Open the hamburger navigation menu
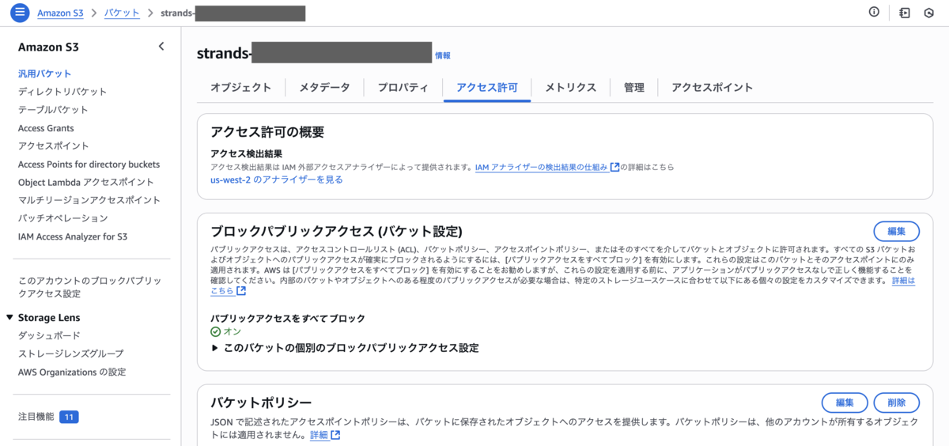The height and width of the screenshot is (446, 949). click(x=20, y=13)
